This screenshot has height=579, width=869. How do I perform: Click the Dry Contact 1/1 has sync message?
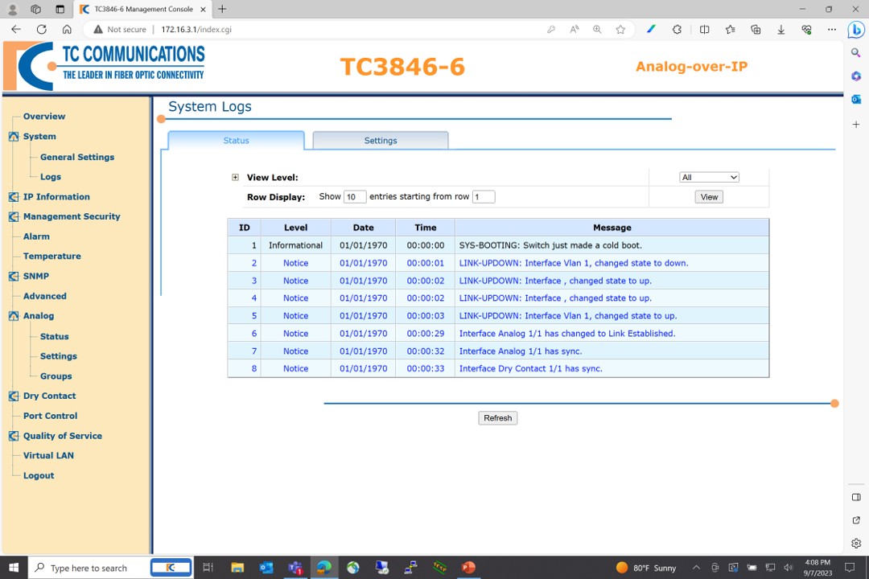[x=530, y=368]
